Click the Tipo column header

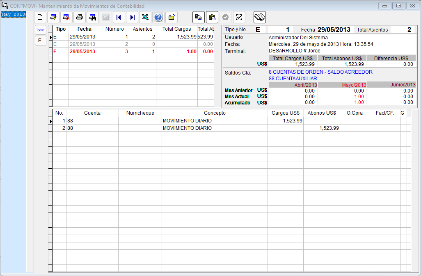(61, 29)
